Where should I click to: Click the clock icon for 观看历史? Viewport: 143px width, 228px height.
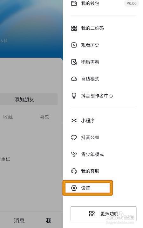click(74, 45)
